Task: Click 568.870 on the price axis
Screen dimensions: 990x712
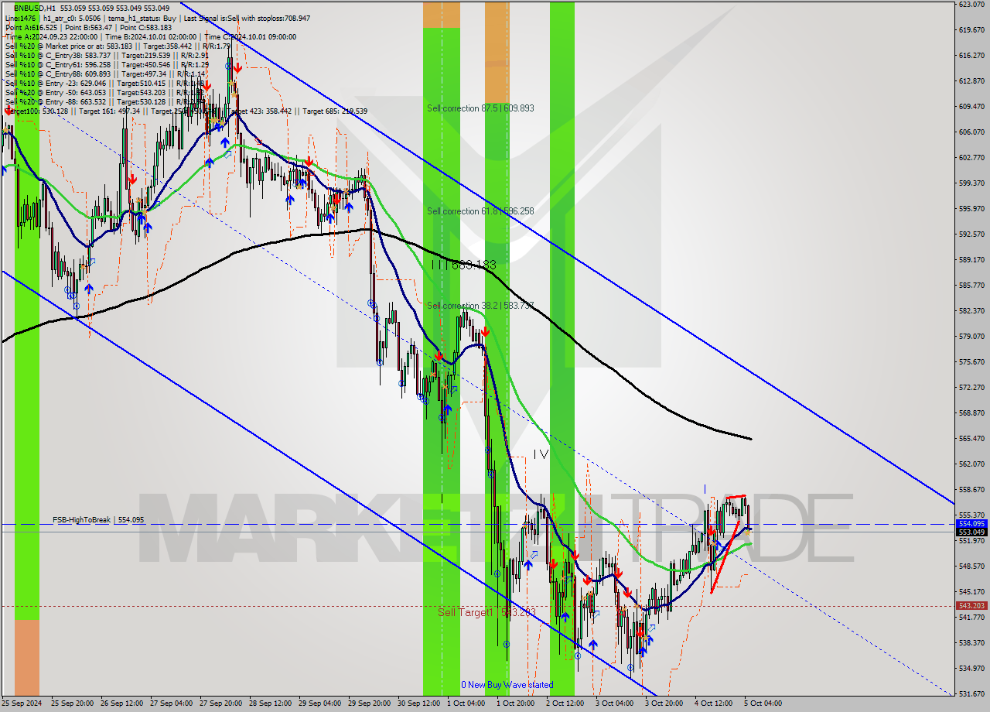Action: click(x=971, y=413)
